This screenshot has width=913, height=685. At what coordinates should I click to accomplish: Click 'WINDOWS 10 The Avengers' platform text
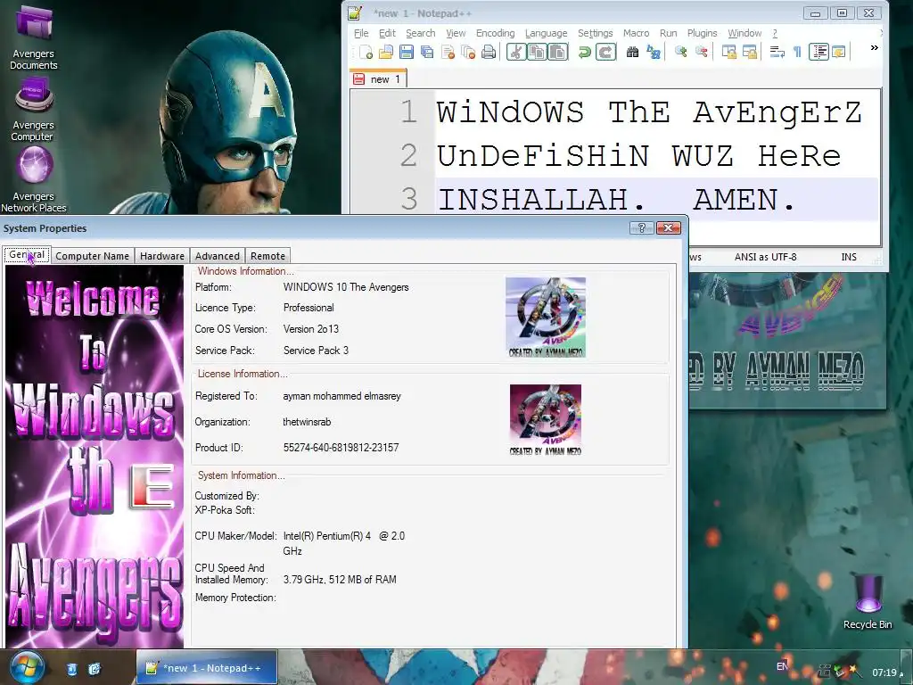(x=346, y=287)
